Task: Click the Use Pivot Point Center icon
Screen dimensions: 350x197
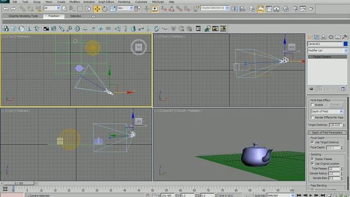Action: pyautogui.click(x=138, y=9)
